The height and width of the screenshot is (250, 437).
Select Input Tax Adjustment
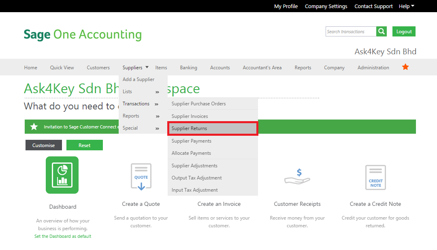pyautogui.click(x=213, y=190)
